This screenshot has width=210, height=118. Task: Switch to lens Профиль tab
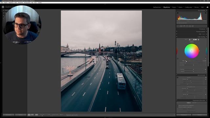click(x=189, y=103)
